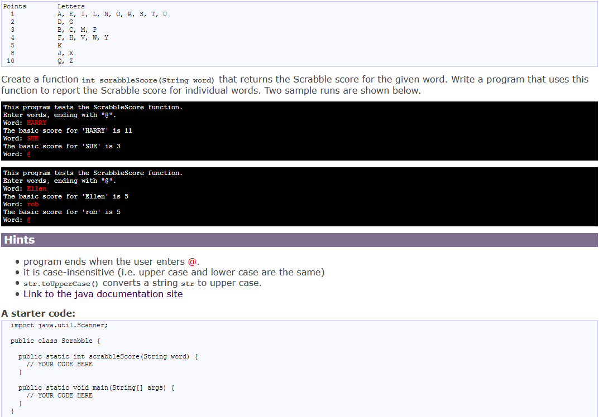Viewport: 599px width, 417px height.
Task: Click the 'A starter code:' heading
Action: [x=38, y=313]
